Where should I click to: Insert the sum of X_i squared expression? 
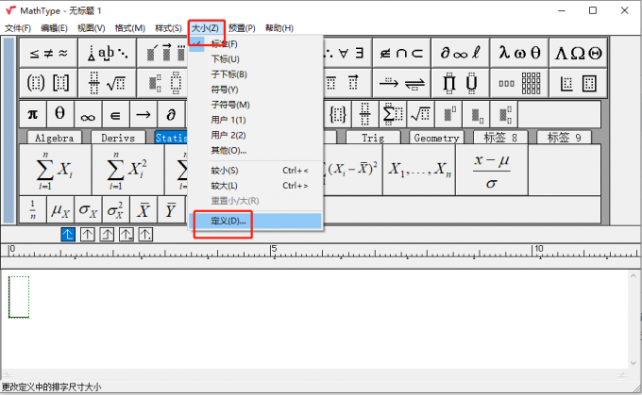click(x=127, y=170)
